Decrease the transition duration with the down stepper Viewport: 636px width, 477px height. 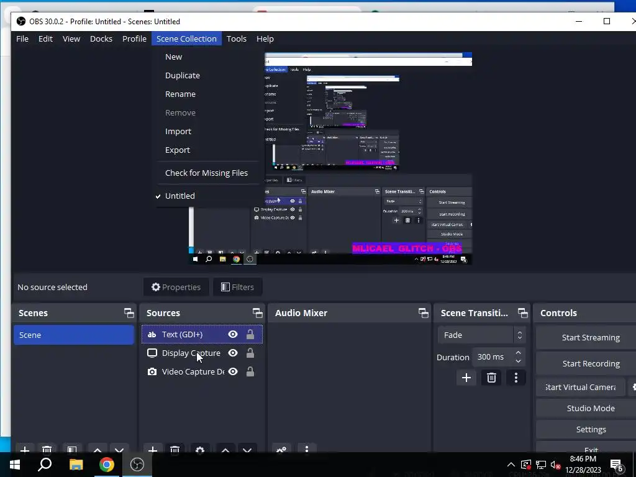(x=519, y=361)
